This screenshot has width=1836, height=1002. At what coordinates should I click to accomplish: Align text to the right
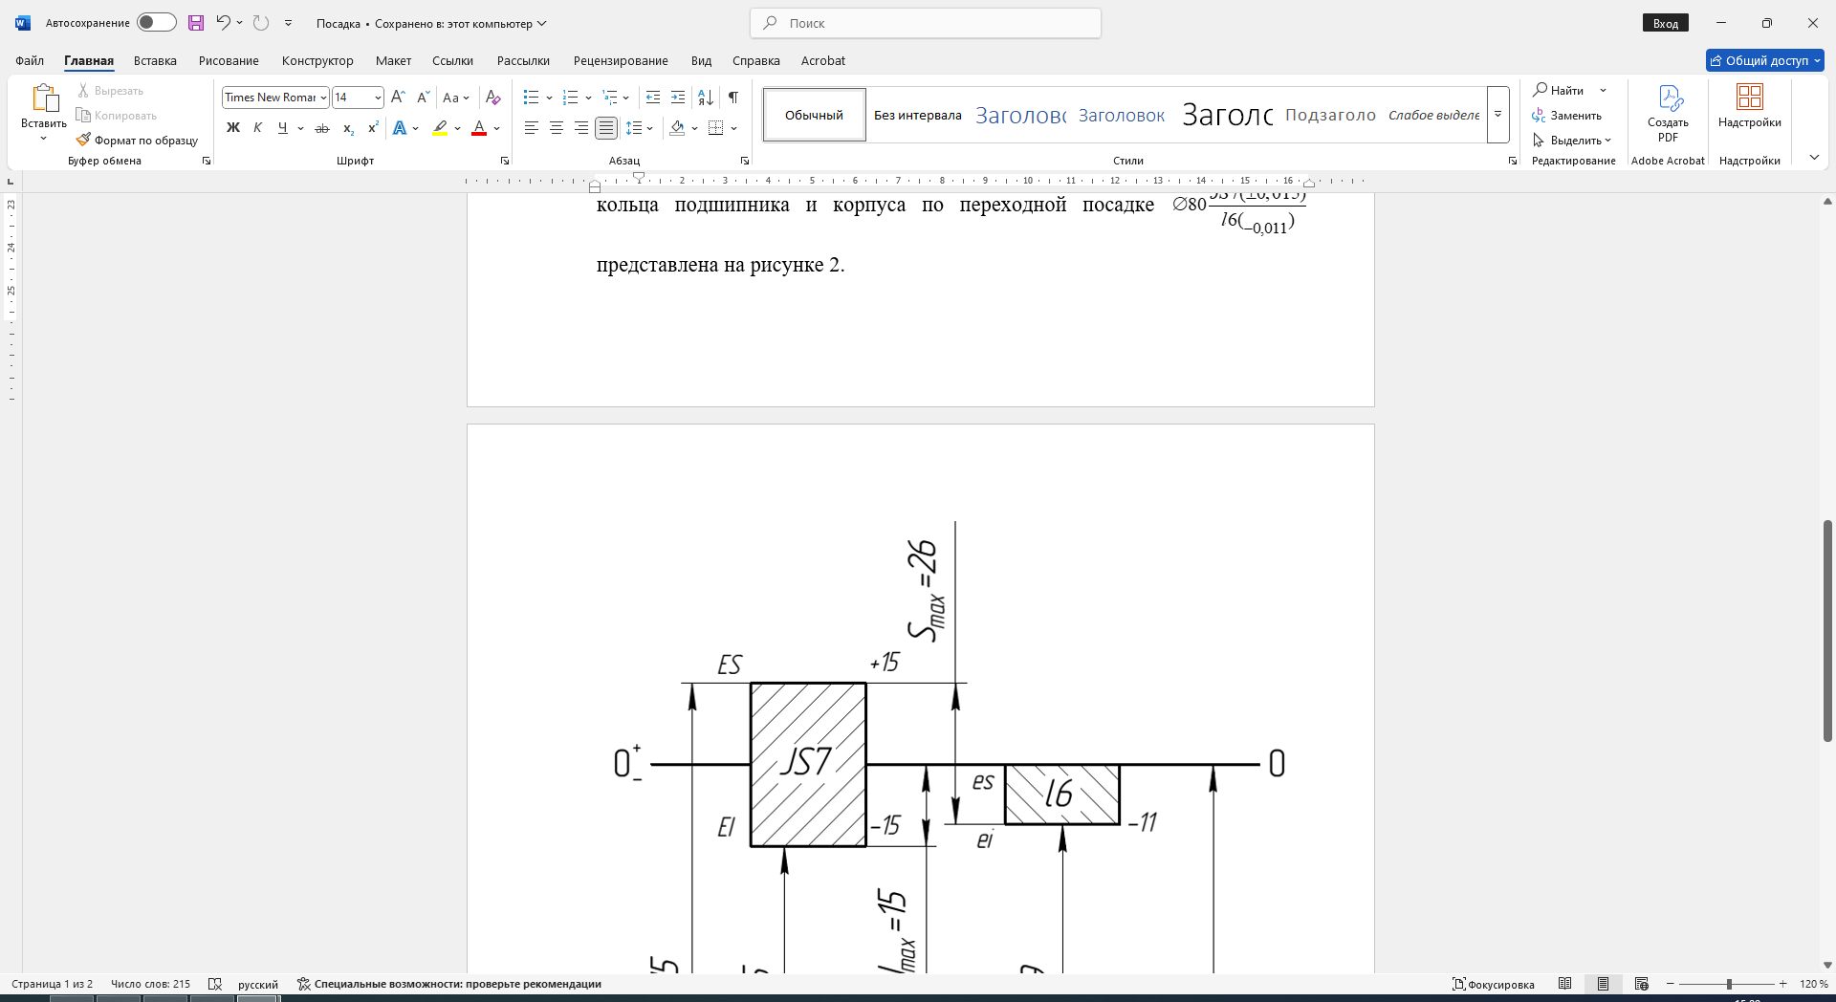(x=581, y=128)
